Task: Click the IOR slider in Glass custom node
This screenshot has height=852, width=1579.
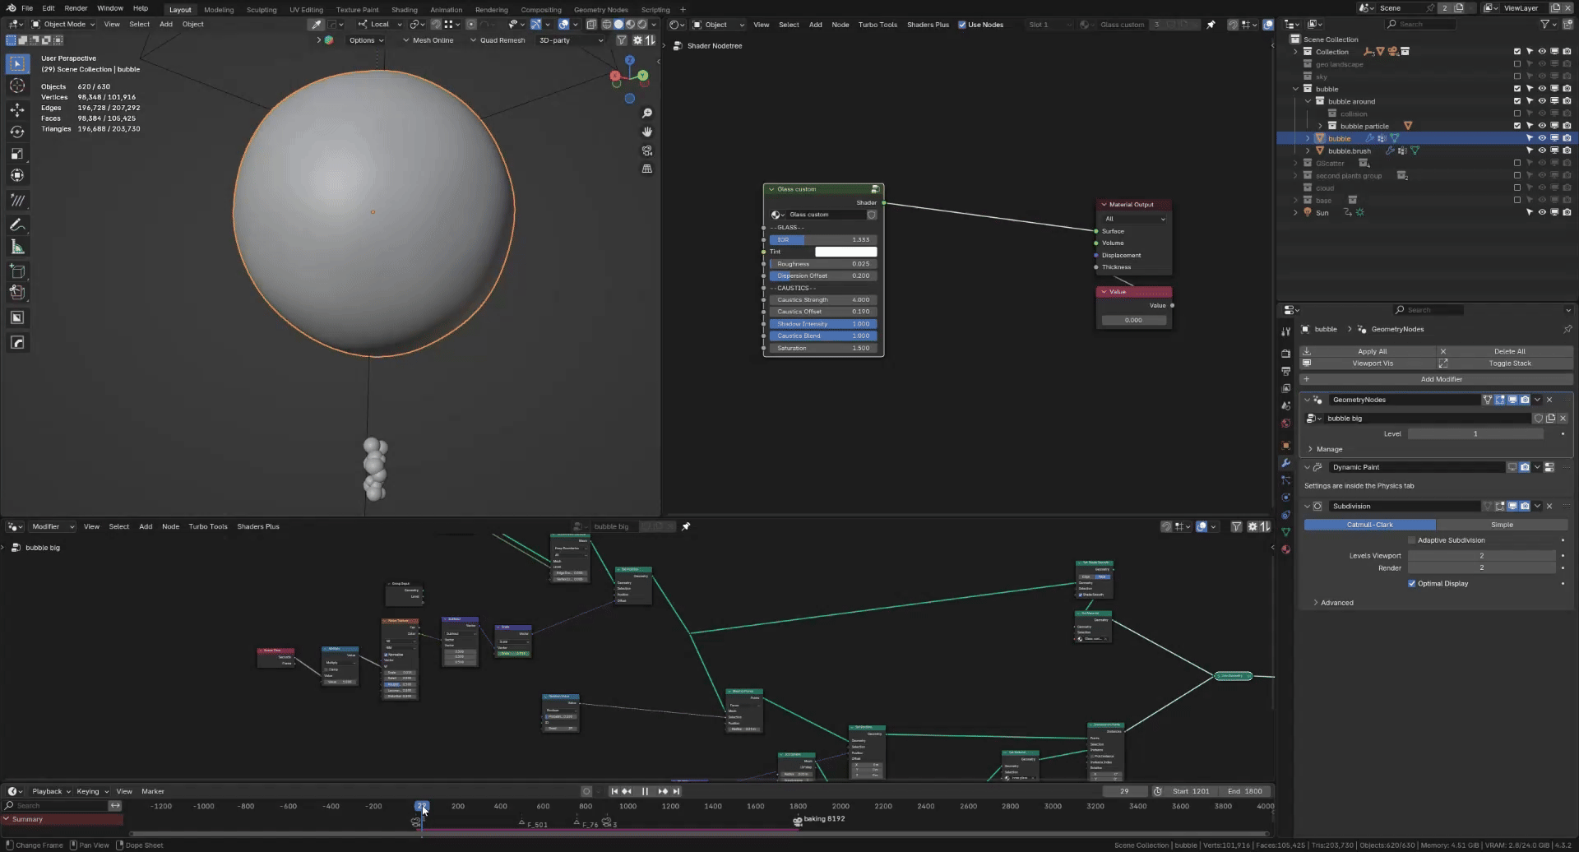Action: click(823, 239)
